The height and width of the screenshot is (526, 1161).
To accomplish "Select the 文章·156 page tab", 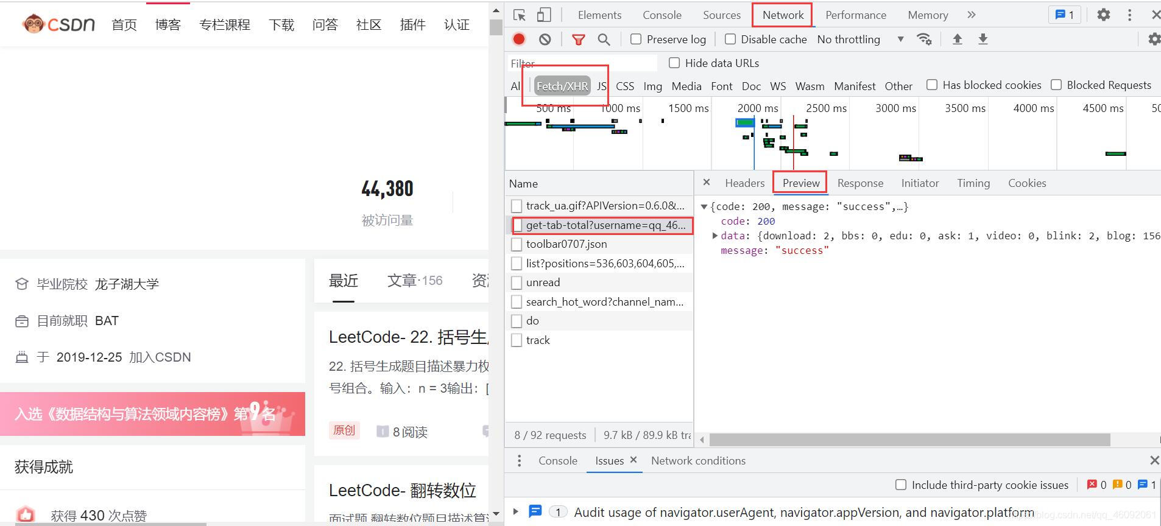I will coord(415,280).
